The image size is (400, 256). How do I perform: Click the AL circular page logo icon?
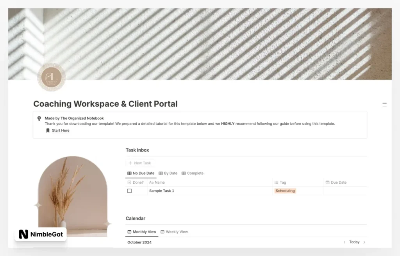pos(51,77)
